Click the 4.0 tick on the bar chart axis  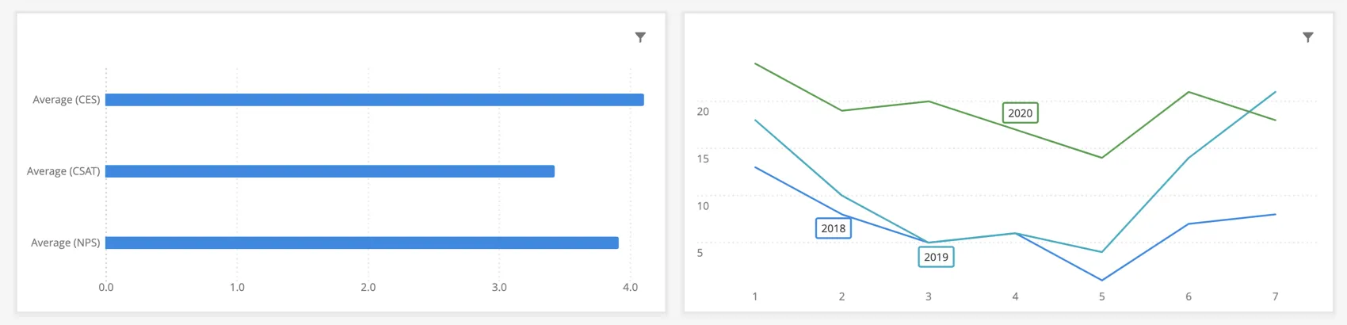coord(630,287)
